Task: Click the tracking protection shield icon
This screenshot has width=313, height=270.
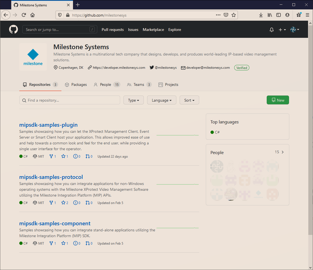Action: (x=60, y=15)
